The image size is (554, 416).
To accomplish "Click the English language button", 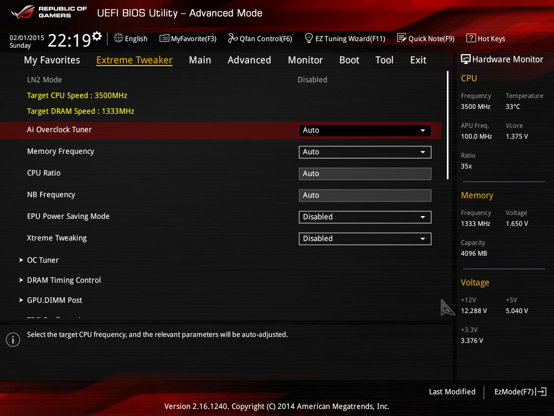I will click(x=131, y=38).
